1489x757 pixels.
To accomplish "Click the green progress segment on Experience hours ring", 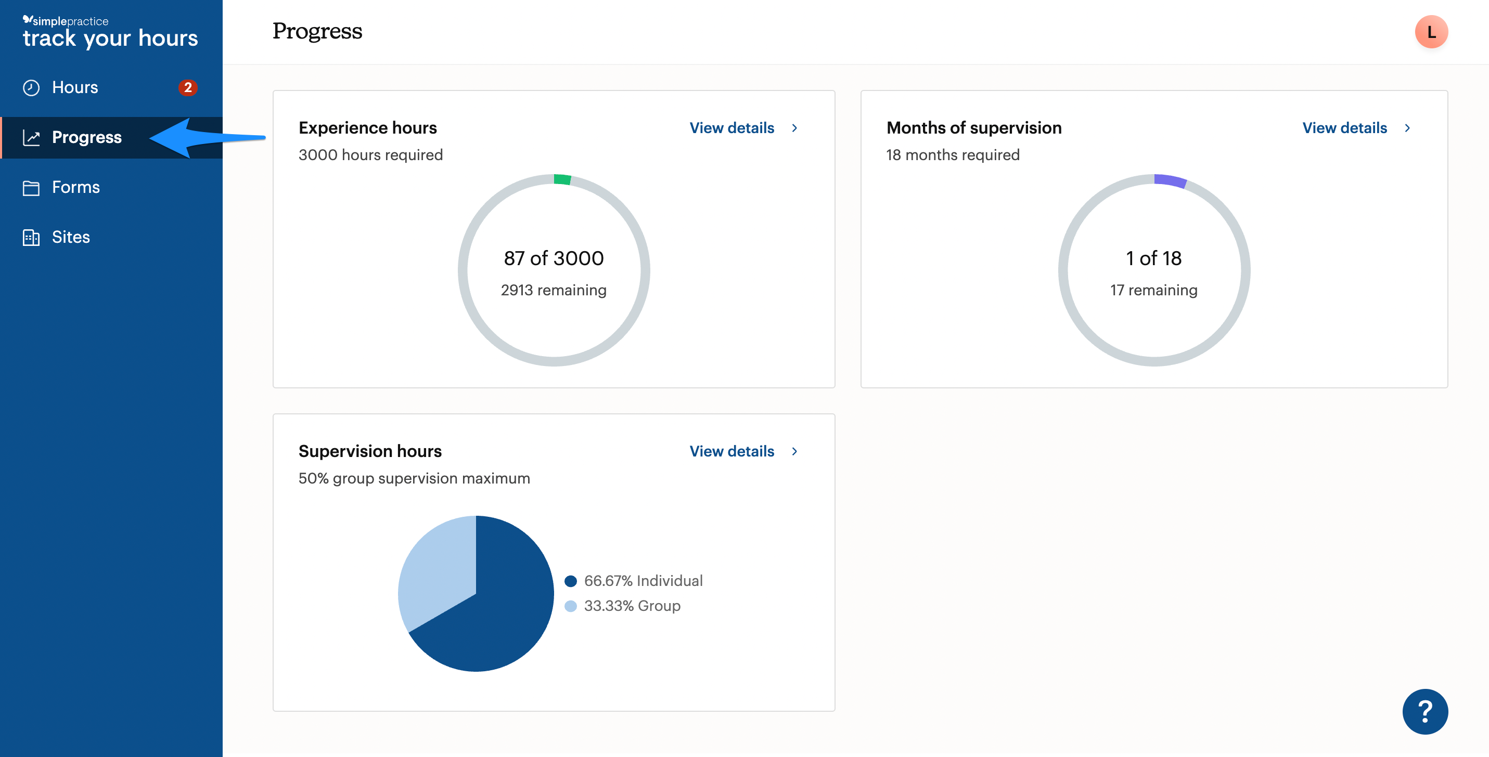I will coord(562,179).
